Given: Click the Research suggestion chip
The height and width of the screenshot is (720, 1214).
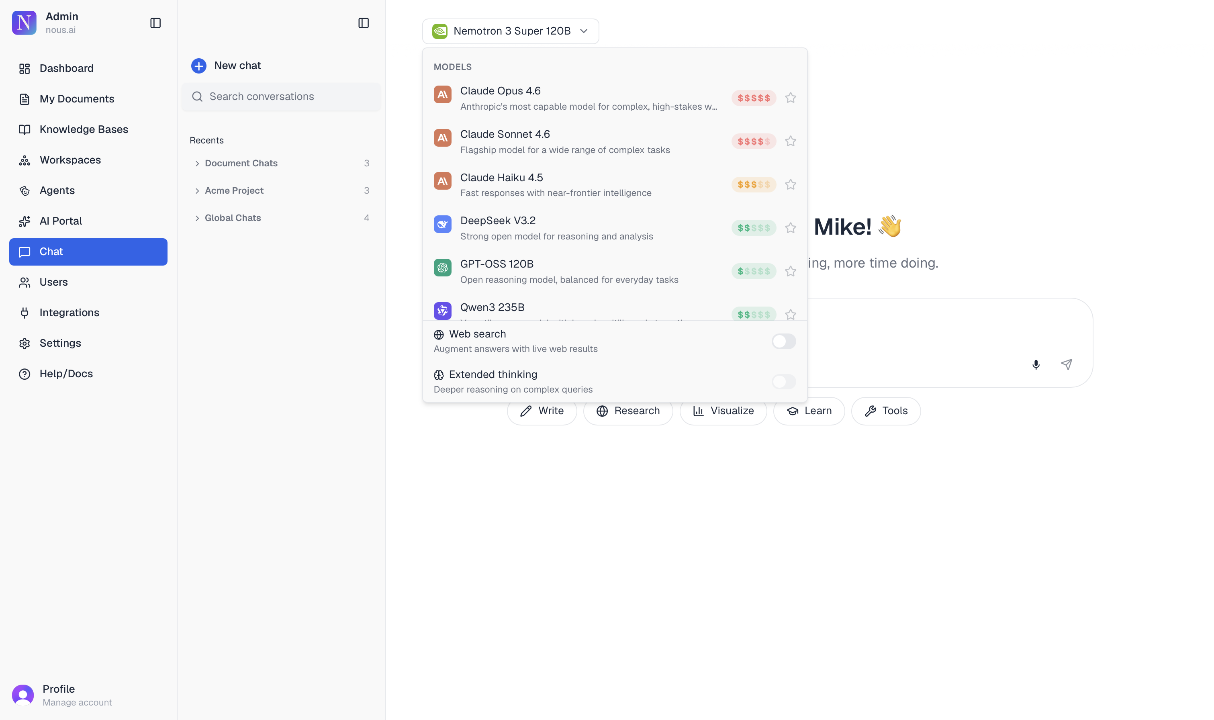Looking at the screenshot, I should [627, 411].
